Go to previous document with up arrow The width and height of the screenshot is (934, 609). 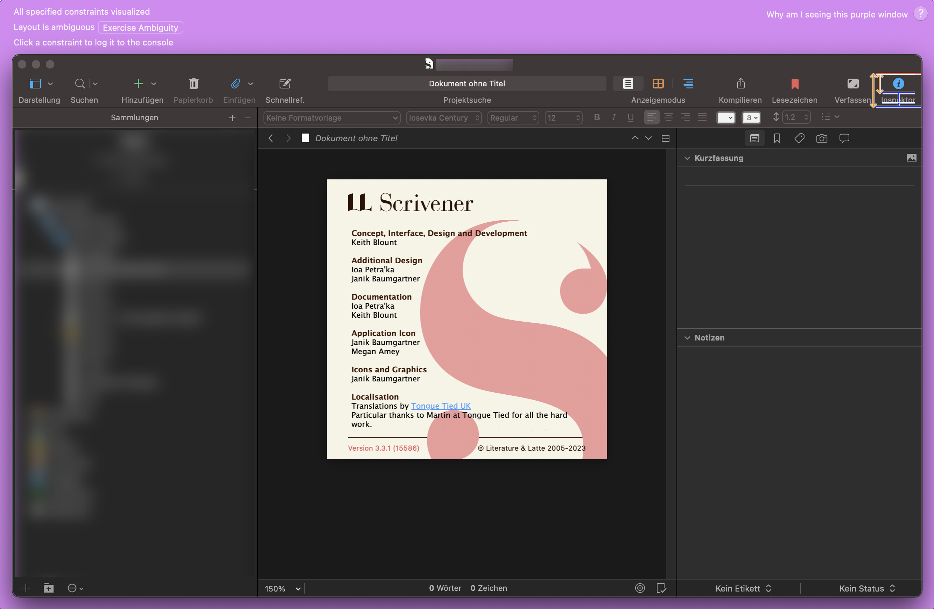(x=634, y=138)
